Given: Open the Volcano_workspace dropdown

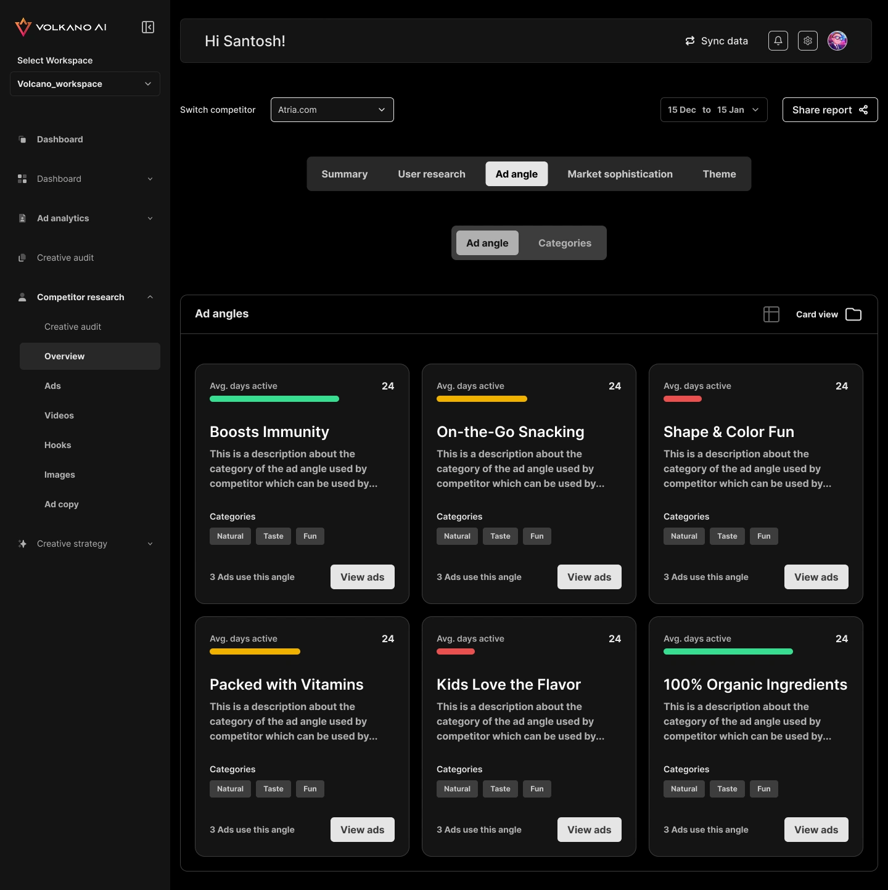Looking at the screenshot, I should click(x=85, y=84).
